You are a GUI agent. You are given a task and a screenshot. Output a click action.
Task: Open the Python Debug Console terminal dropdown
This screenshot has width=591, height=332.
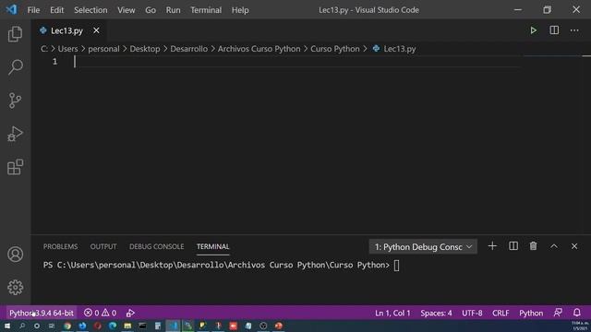pyautogui.click(x=423, y=247)
